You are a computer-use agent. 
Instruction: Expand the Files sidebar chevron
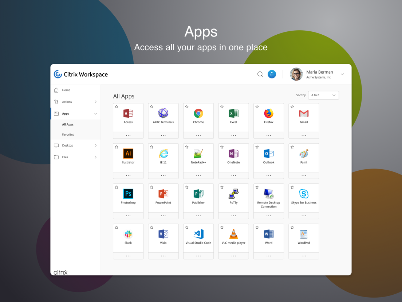96,157
